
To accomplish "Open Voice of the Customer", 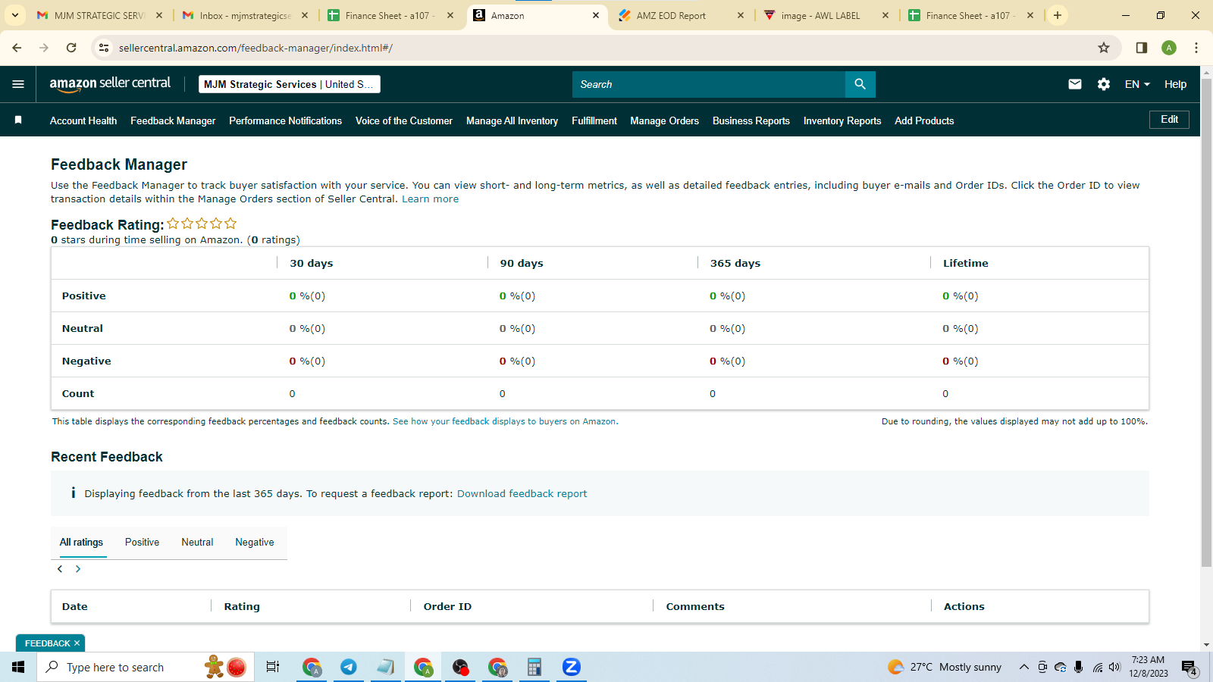I will pos(404,120).
